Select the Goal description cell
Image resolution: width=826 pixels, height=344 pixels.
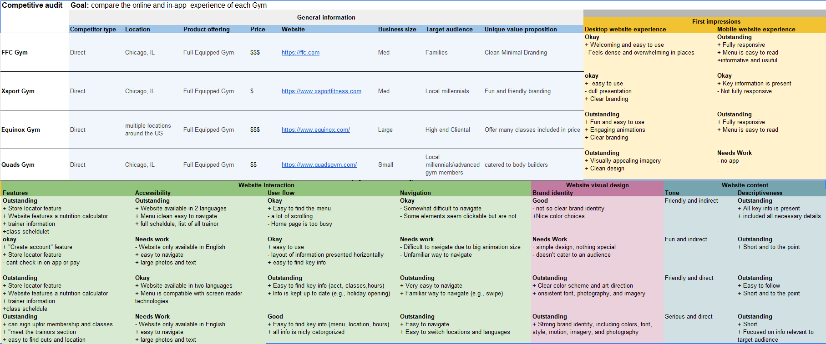[169, 5]
